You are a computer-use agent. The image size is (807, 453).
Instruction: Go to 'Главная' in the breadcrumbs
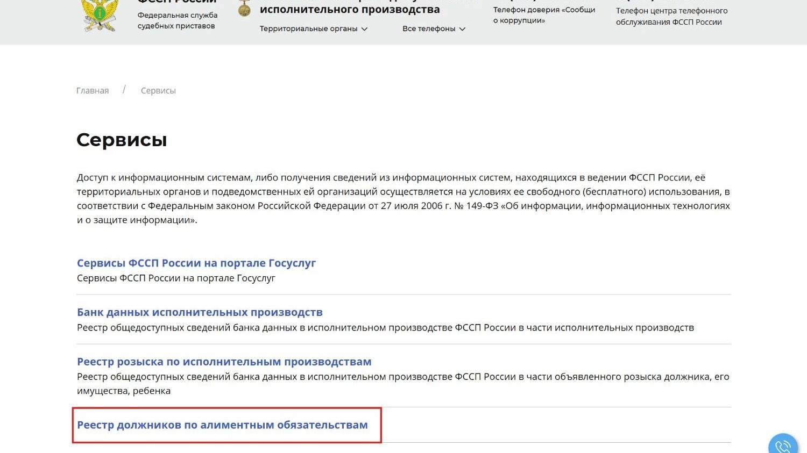(93, 91)
